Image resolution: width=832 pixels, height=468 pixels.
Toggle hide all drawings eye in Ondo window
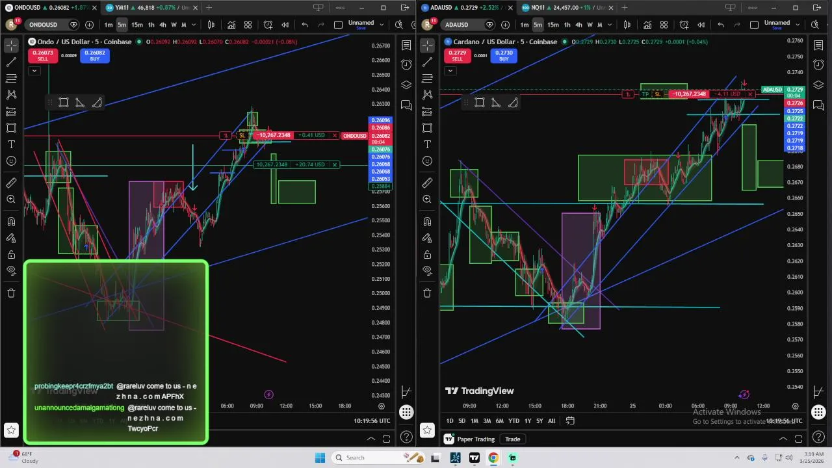pos(11,270)
